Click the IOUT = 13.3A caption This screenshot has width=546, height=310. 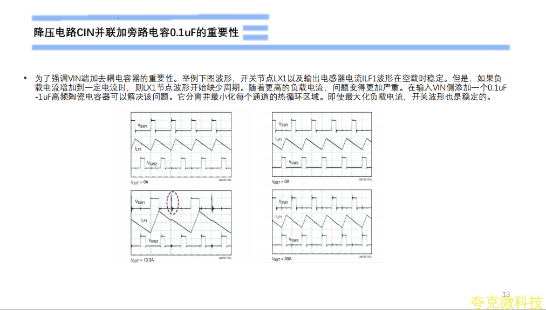pos(143,260)
